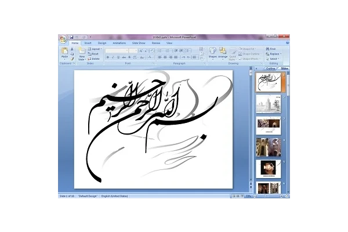Open the Select dropdown in Editing
Viewport: 348px width, 232px height.
(x=273, y=59)
